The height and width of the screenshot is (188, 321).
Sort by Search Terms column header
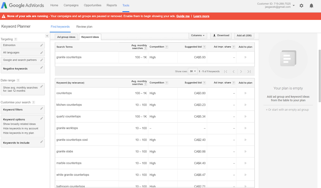tap(65, 47)
